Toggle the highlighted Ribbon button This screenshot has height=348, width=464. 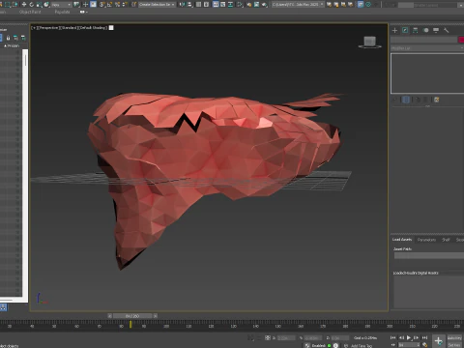pos(215,5)
